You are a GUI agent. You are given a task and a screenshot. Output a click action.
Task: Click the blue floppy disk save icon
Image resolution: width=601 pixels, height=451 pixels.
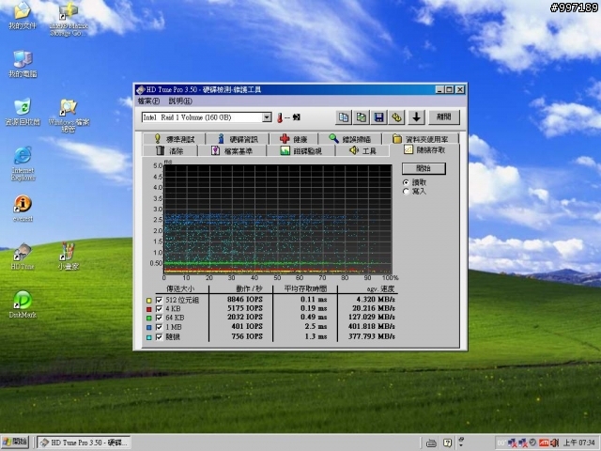click(378, 117)
